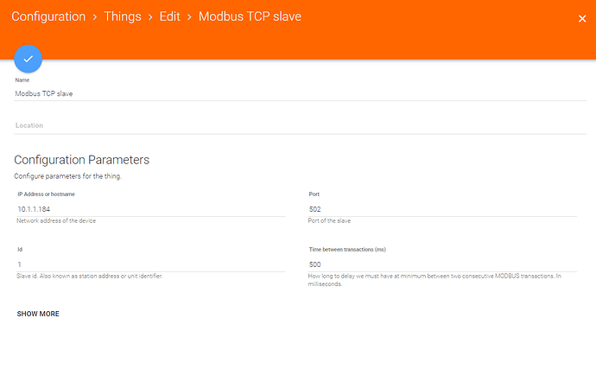Click the Modbus TCP slave breadcrumb title

[250, 16]
